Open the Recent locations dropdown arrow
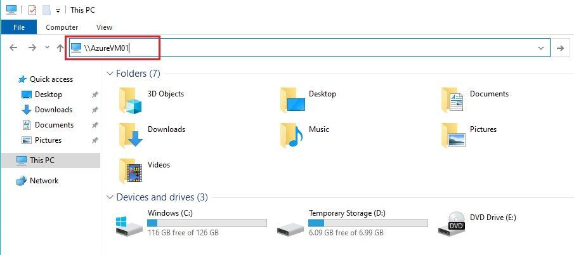574x255 pixels. (x=47, y=48)
